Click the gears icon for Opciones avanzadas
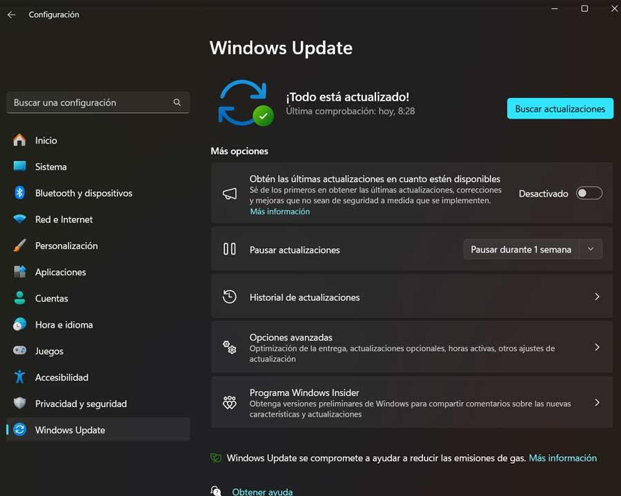The image size is (621, 496). coord(230,347)
